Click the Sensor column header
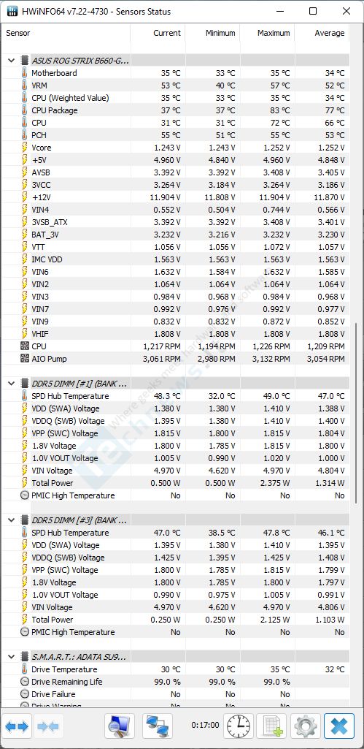Screen dimensions: 364x749 (x=66, y=33)
